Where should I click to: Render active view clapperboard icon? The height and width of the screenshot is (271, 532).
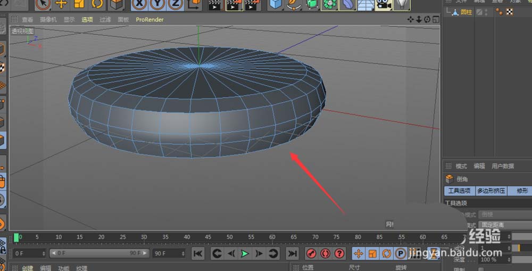[216, 5]
